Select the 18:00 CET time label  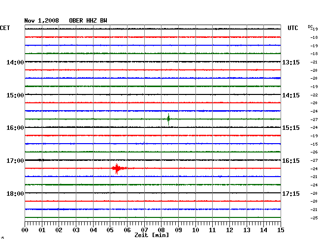15,193
